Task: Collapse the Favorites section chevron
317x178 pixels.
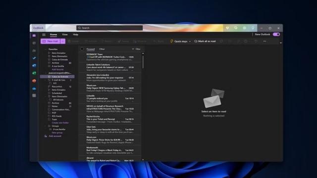Action: click(46, 49)
